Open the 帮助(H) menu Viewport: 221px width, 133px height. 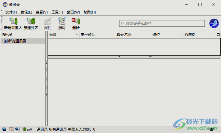point(90,12)
